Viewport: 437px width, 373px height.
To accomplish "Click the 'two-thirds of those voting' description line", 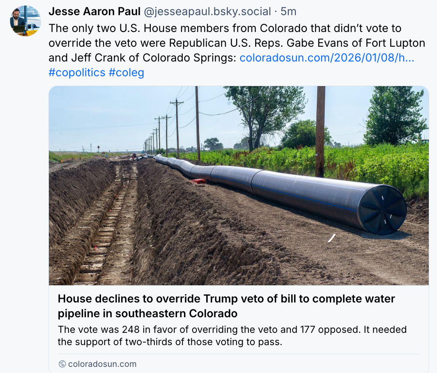I will [x=170, y=342].
